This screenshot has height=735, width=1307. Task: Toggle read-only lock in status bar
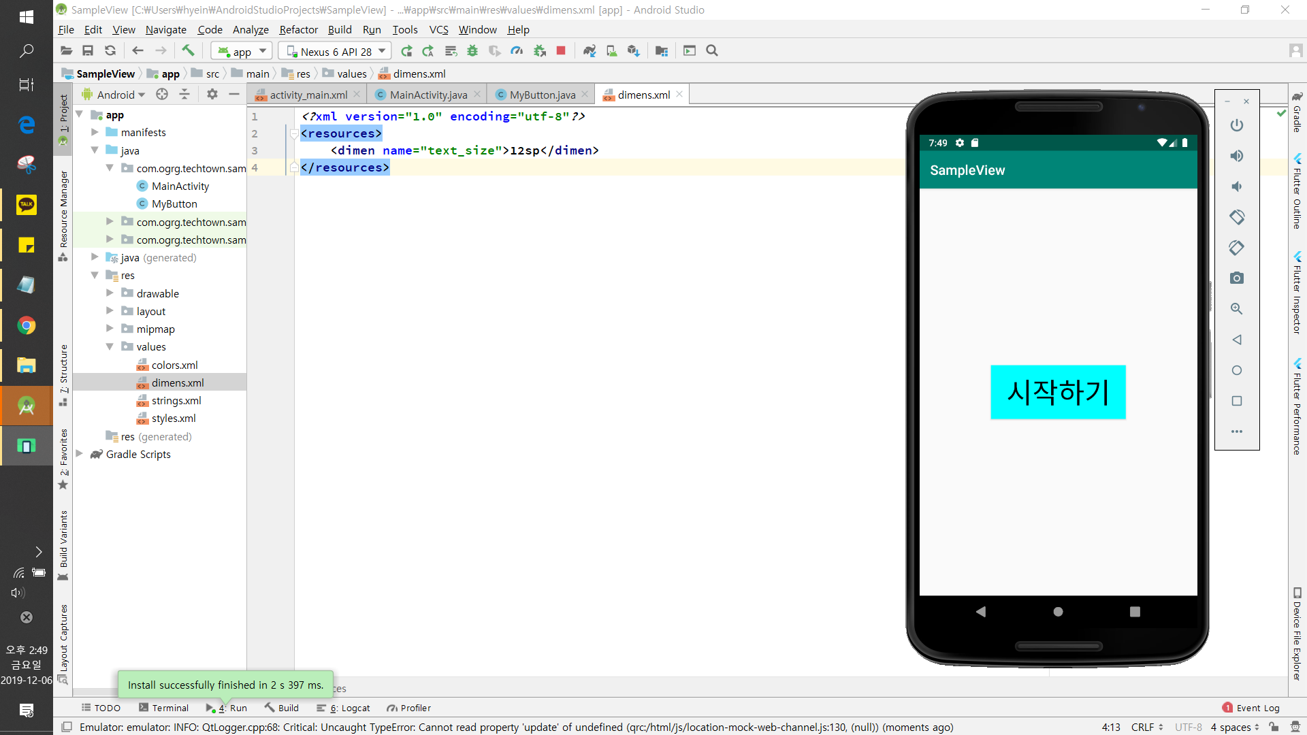point(1274,727)
